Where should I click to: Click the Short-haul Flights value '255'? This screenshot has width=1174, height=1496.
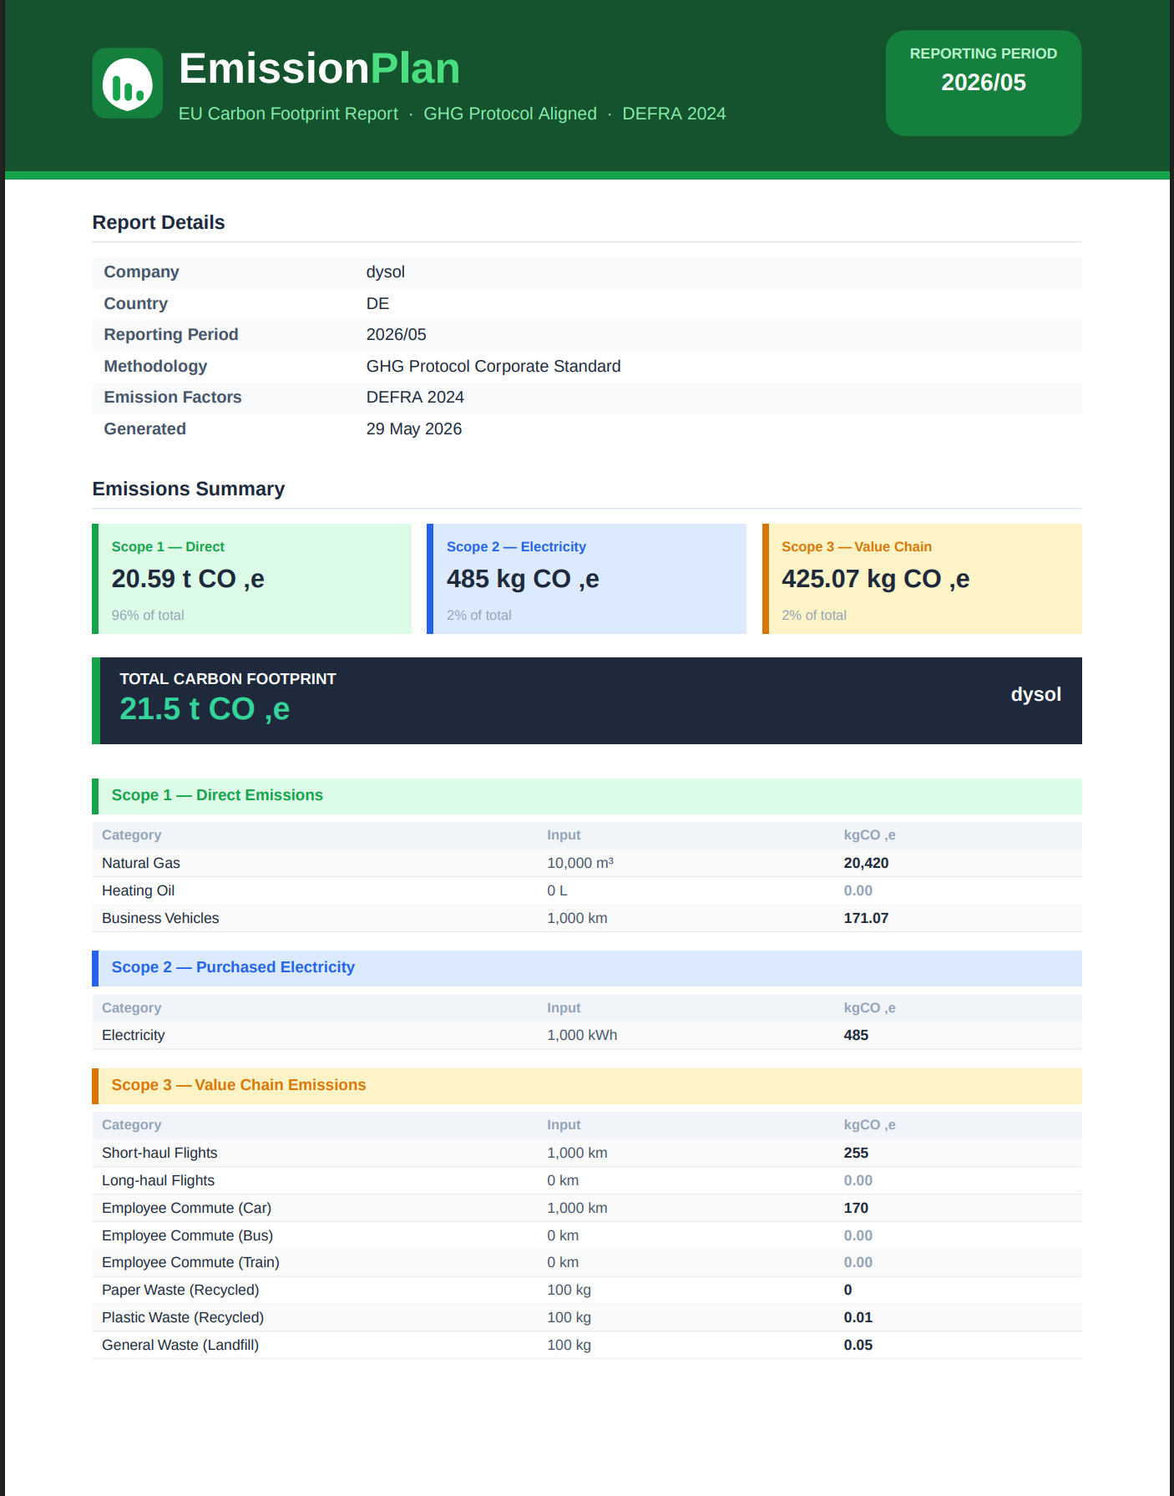coord(856,1154)
